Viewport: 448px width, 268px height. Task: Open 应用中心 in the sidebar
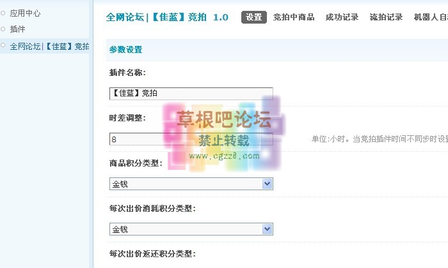[26, 13]
